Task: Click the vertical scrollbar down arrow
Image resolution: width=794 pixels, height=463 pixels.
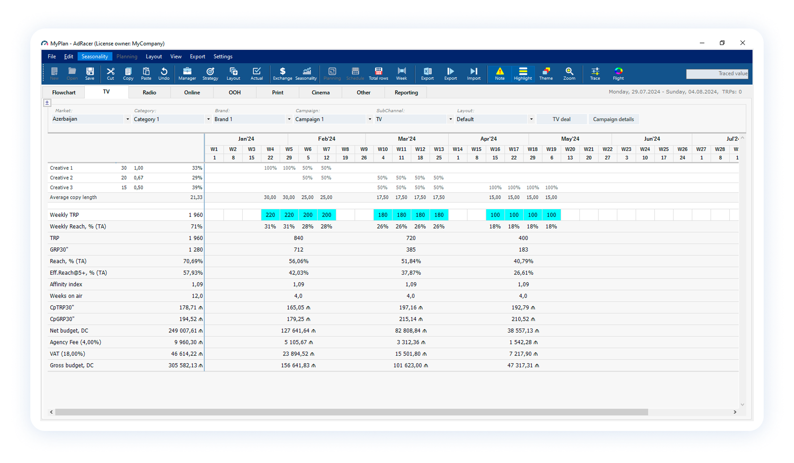Action: pyautogui.click(x=742, y=405)
